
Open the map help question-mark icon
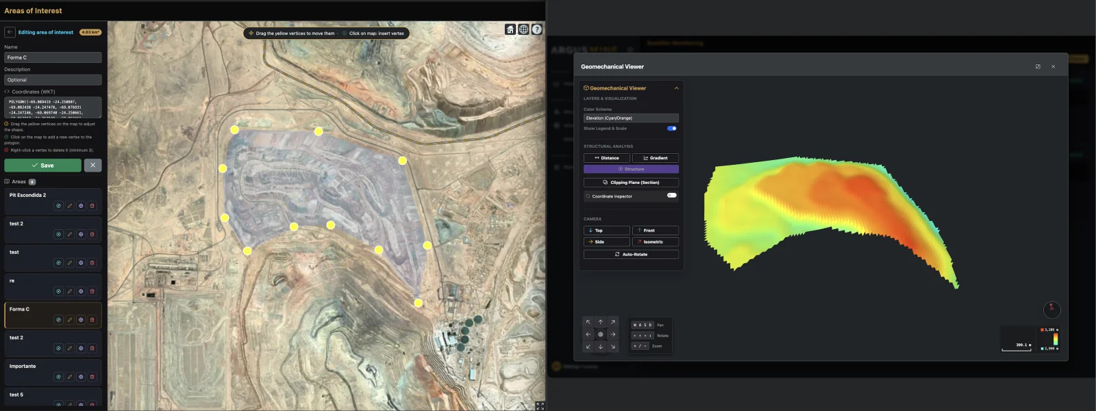(x=537, y=29)
